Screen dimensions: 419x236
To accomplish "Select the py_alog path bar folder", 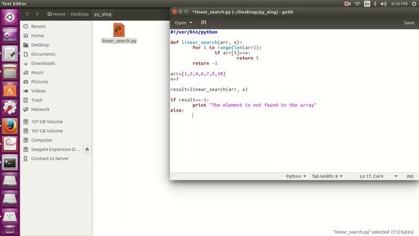I will coord(103,14).
